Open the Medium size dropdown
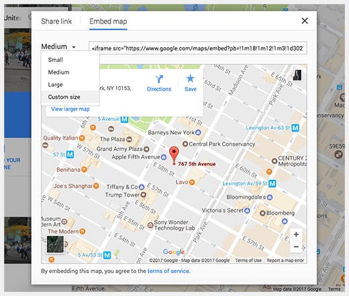Viewport: 349px width, 296px height. tap(58, 47)
